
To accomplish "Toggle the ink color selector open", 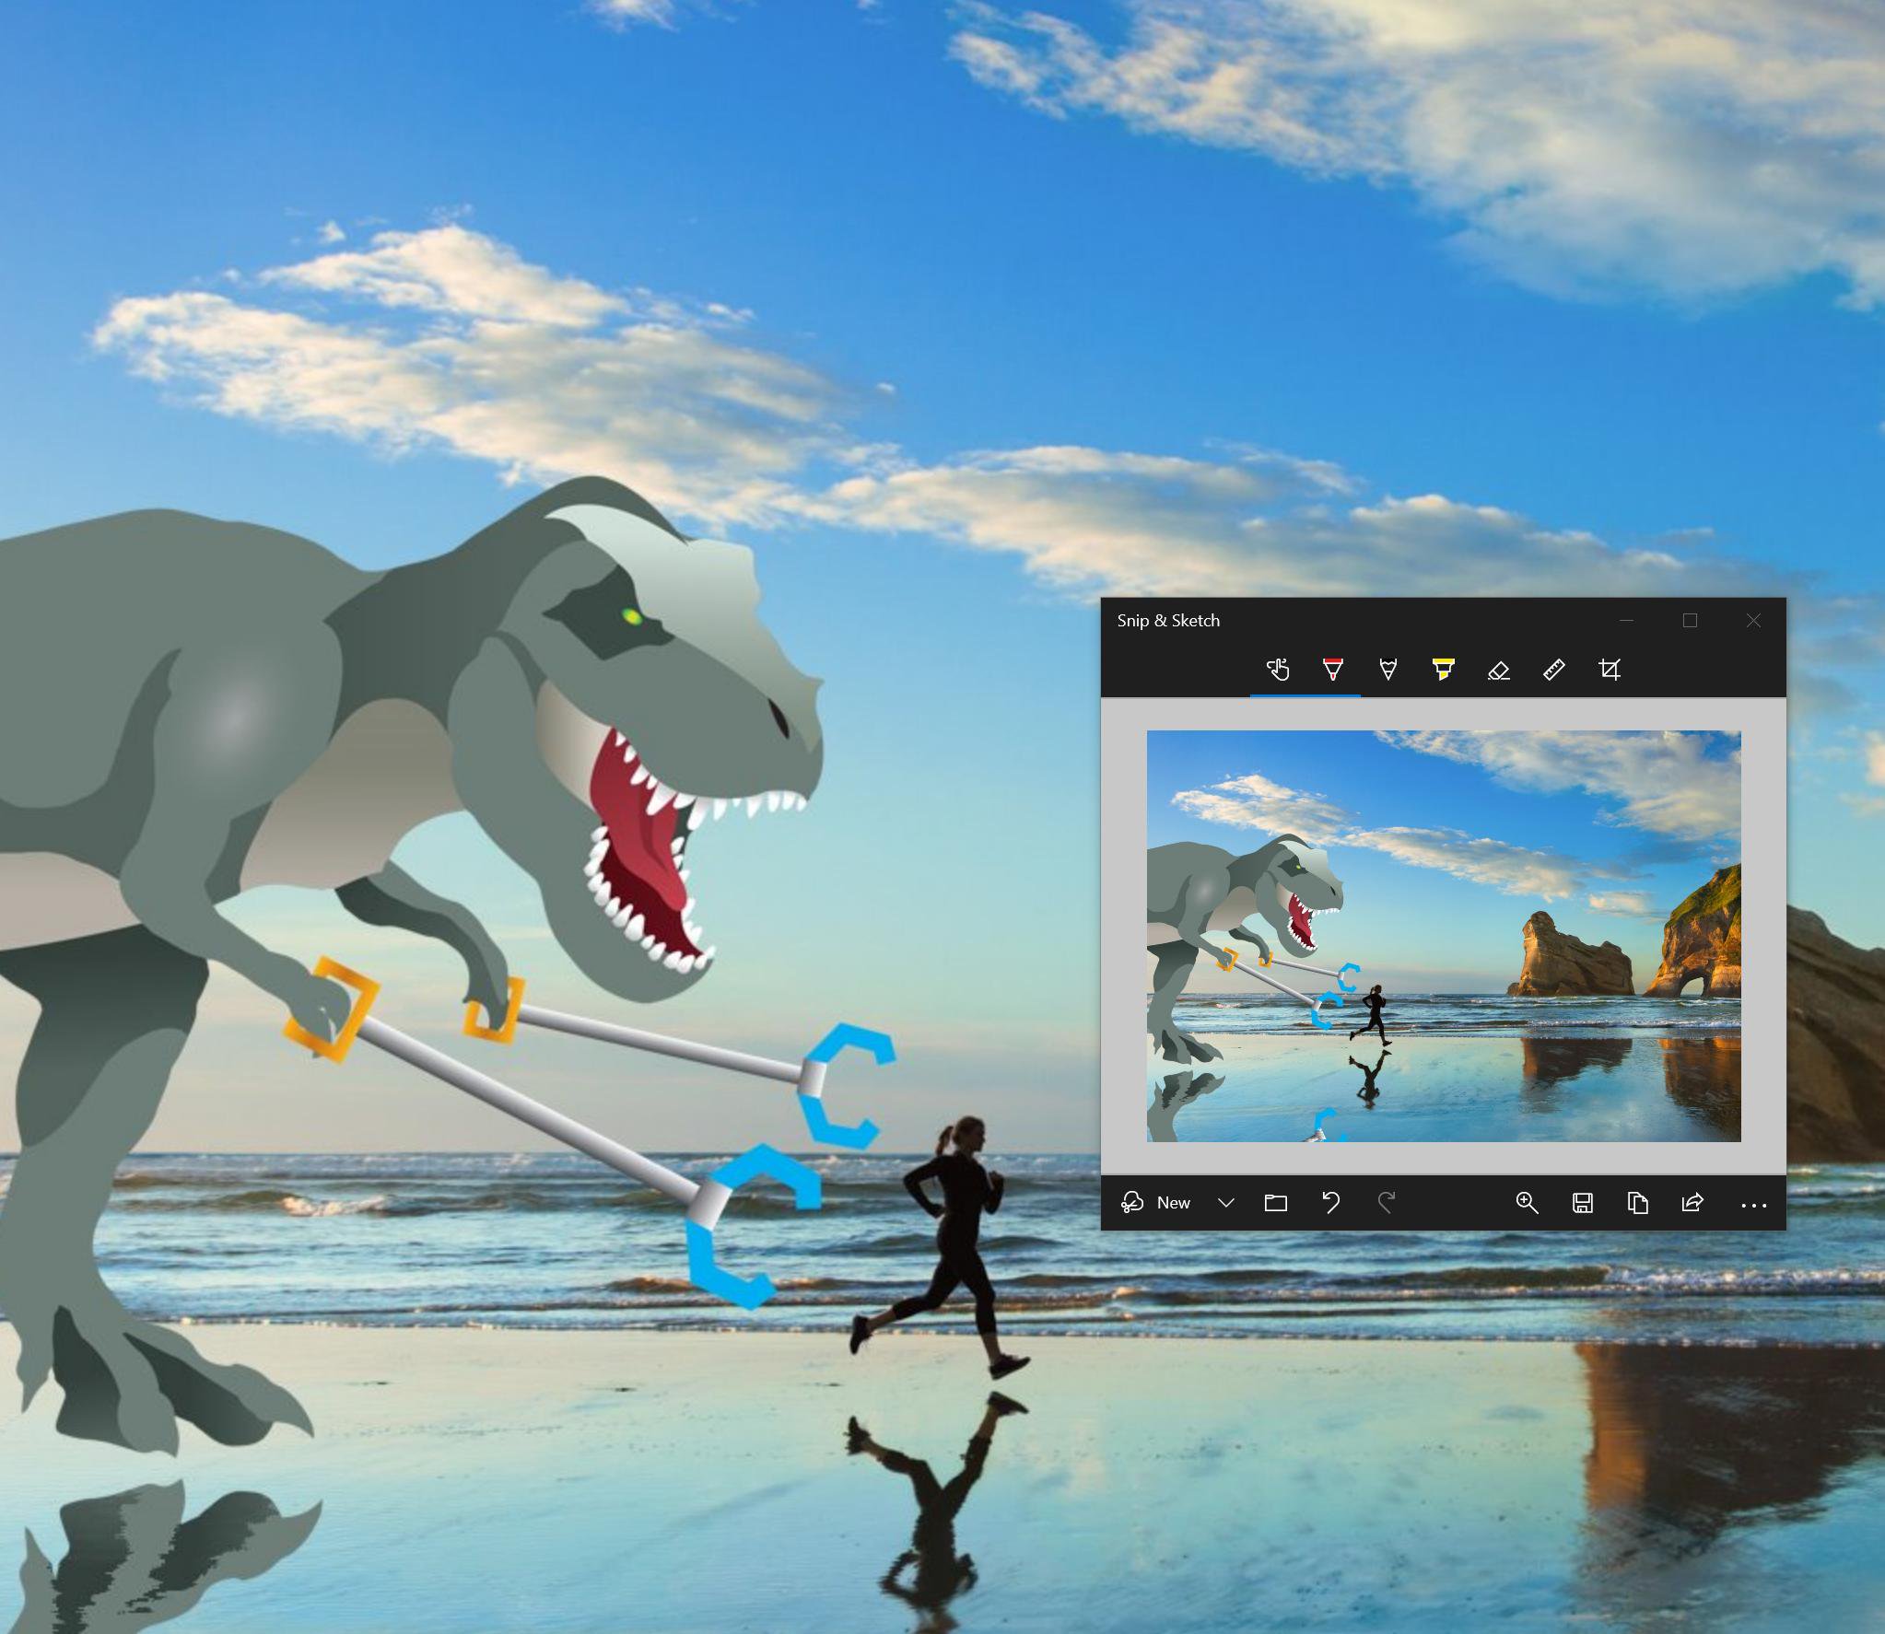I will tap(1335, 670).
